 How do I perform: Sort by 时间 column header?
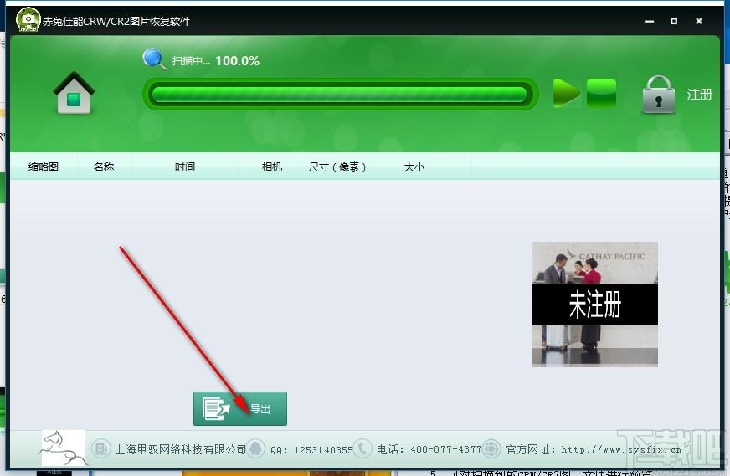click(185, 166)
